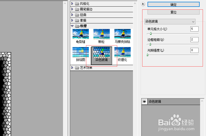Image resolution: width=206 pixels, height=136 pixels.
Task: Open the 染色玻璃 filter dropdown
Action: (x=170, y=22)
